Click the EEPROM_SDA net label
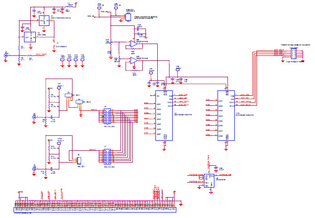The height and width of the screenshot is (218, 315). click(225, 175)
